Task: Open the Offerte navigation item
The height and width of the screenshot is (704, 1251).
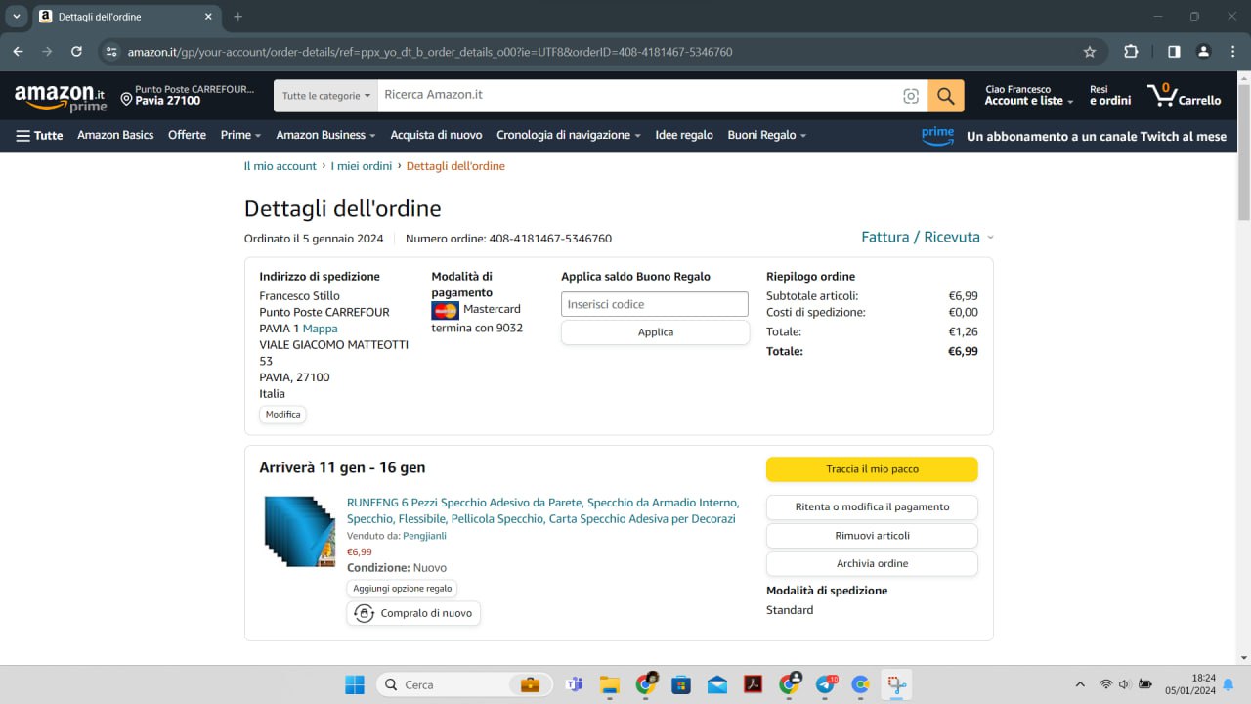Action: tap(187, 135)
